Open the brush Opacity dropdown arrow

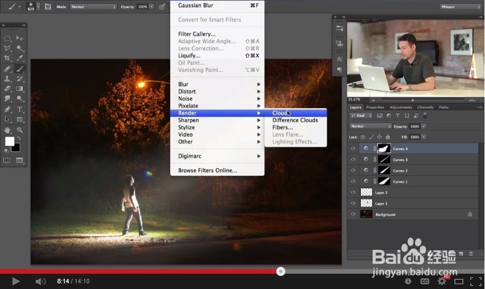tap(151, 7)
